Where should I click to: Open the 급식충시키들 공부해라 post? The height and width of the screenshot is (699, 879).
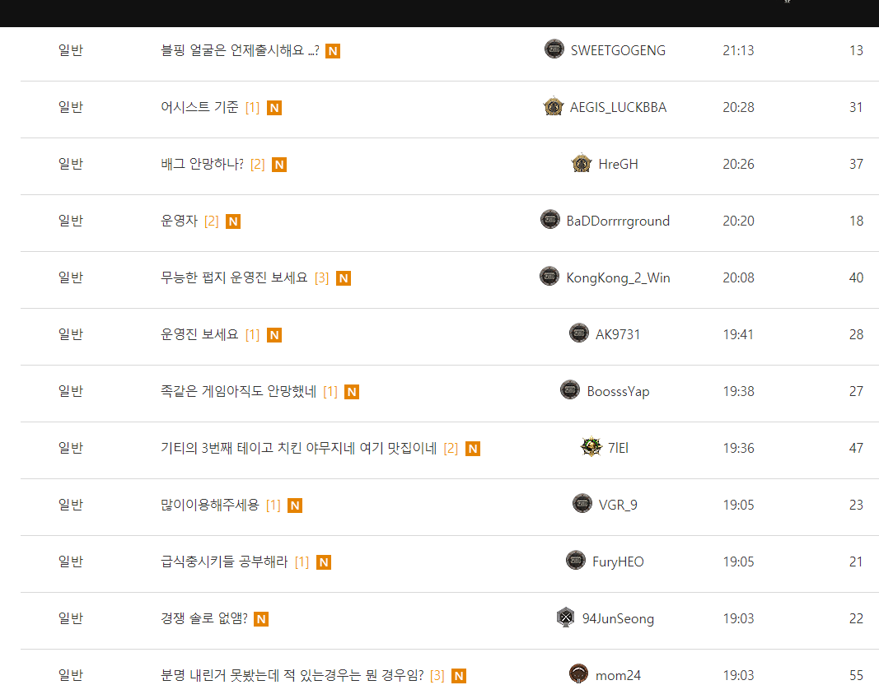coord(224,562)
